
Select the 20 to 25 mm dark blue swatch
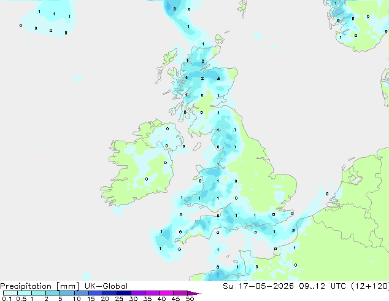(110, 293)
